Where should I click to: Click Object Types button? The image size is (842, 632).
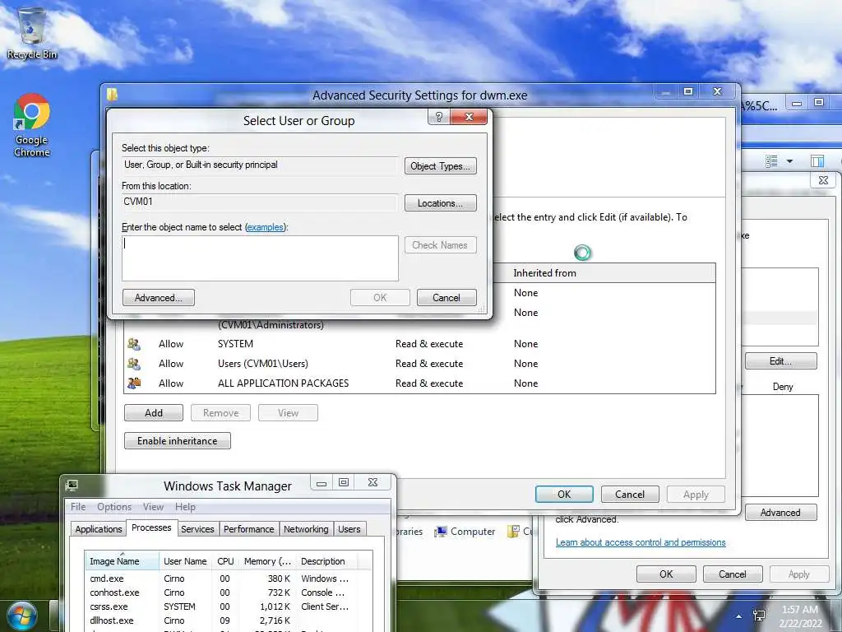pyautogui.click(x=441, y=166)
